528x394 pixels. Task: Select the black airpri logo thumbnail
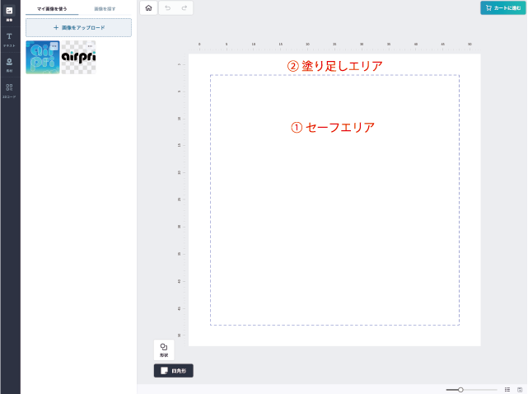click(x=78, y=58)
